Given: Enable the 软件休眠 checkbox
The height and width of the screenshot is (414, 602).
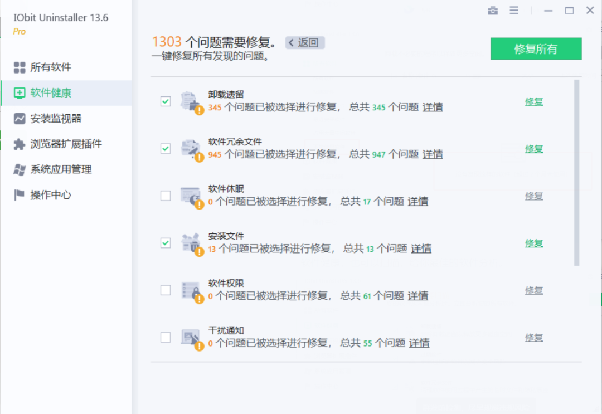Looking at the screenshot, I should pyautogui.click(x=166, y=196).
